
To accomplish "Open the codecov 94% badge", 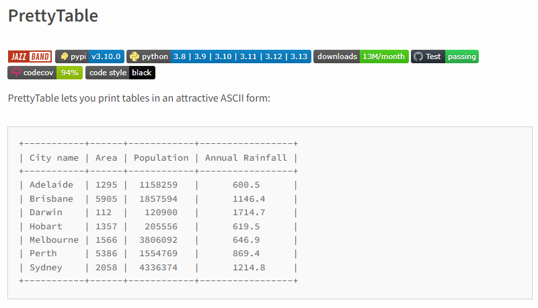I will coord(45,73).
